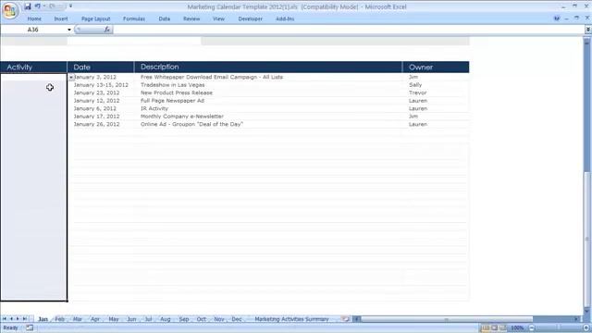
Task: Open the cell dropdown beside January 3
Action: tap(71, 77)
